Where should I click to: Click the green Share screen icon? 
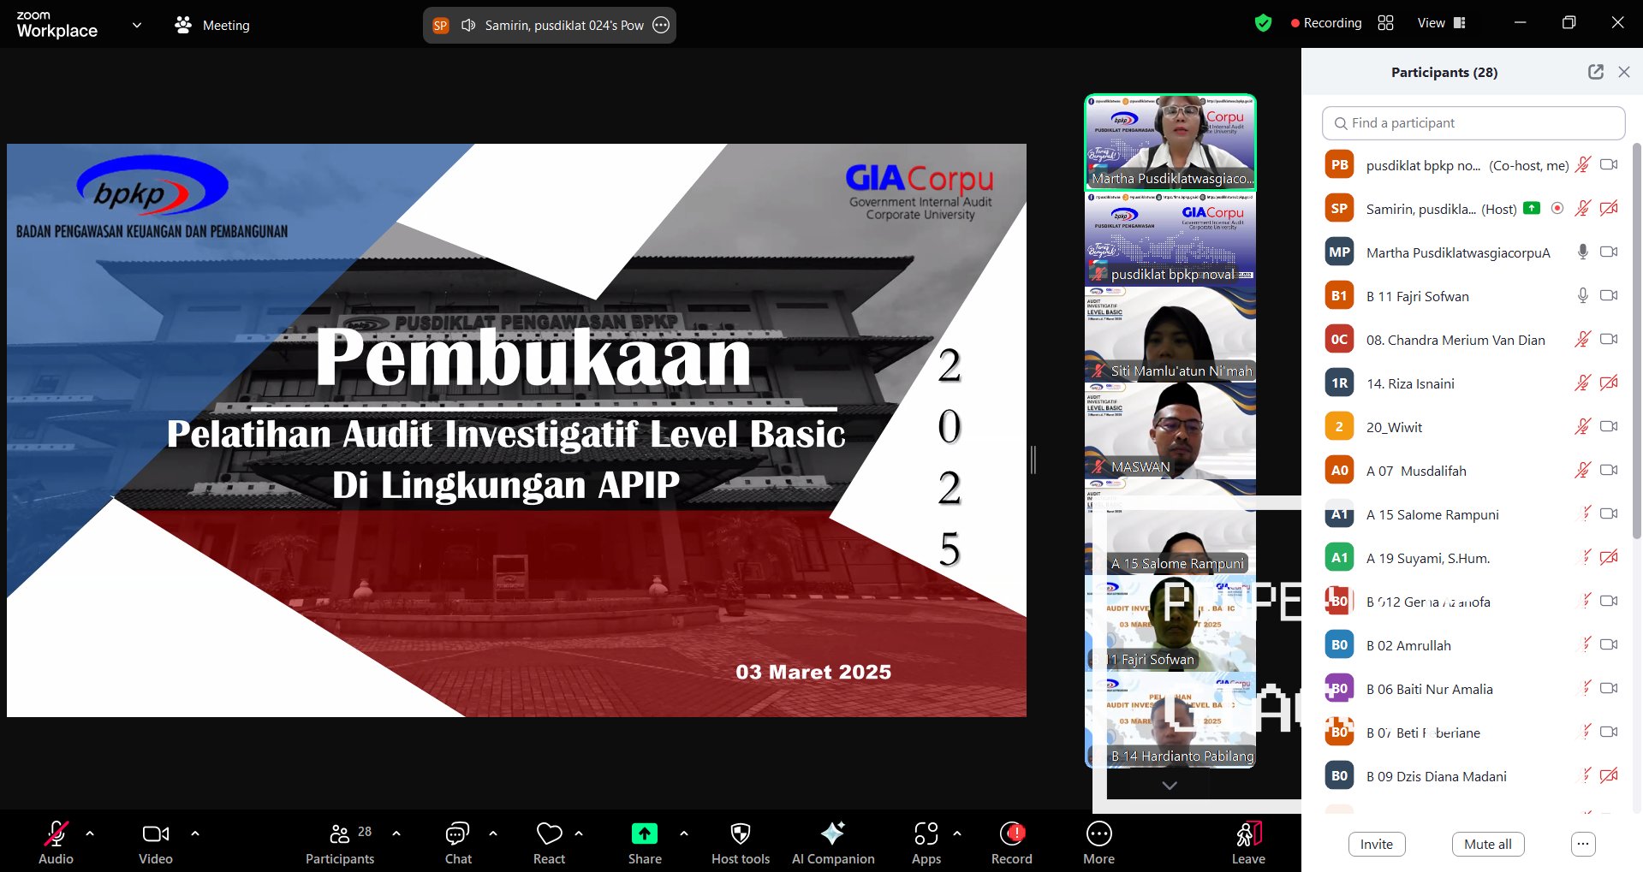click(x=644, y=833)
